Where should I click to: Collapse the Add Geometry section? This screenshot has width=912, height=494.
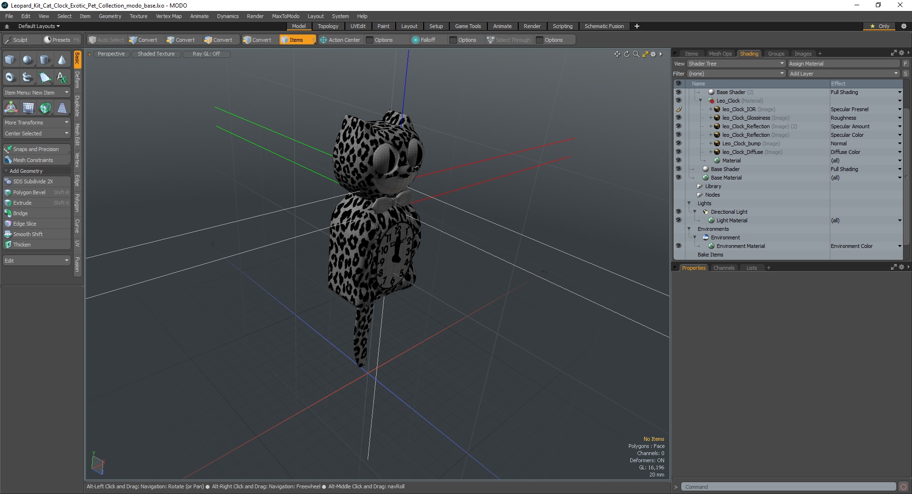(x=6, y=171)
